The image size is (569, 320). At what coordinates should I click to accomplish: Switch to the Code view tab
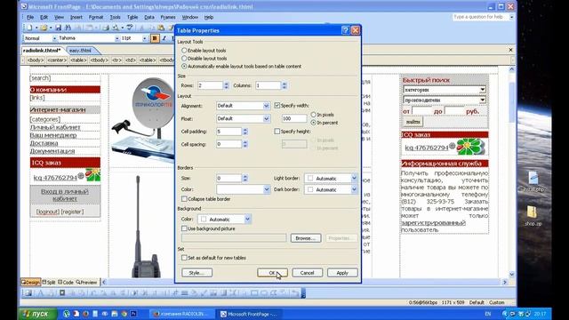point(66,282)
